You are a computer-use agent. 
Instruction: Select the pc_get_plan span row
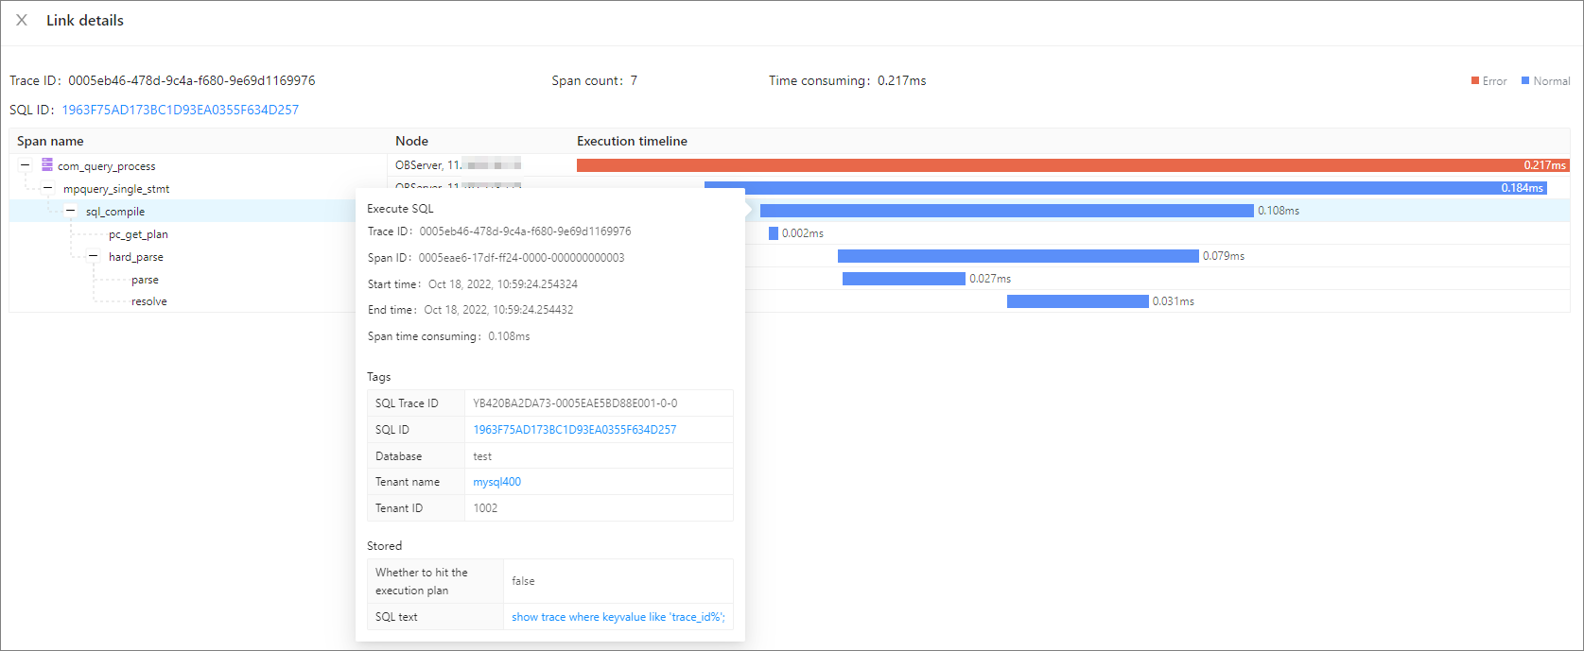(x=138, y=234)
